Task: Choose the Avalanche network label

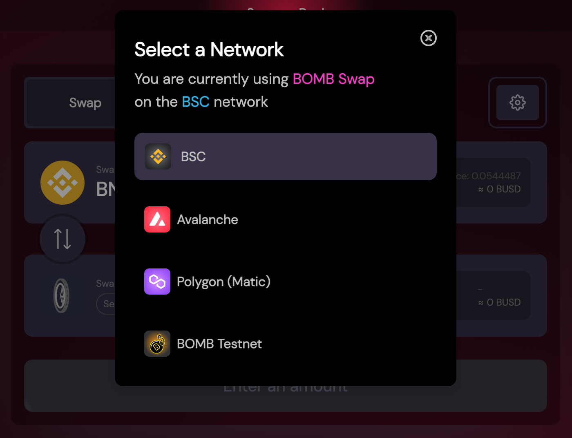Action: [208, 219]
